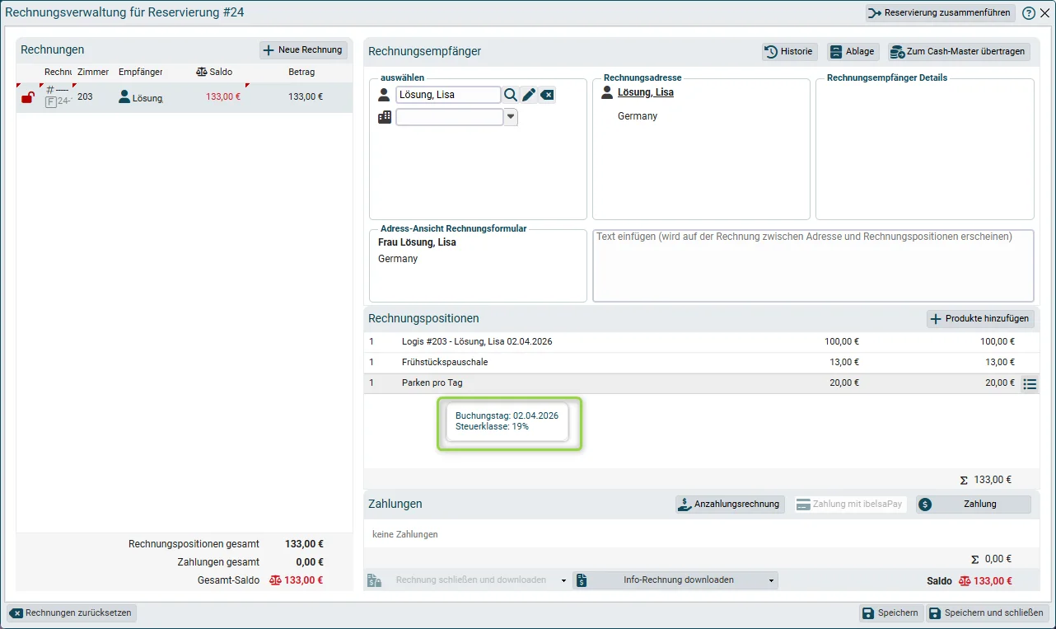
Task: Click the Zimmer column header
Action: [x=93, y=72]
